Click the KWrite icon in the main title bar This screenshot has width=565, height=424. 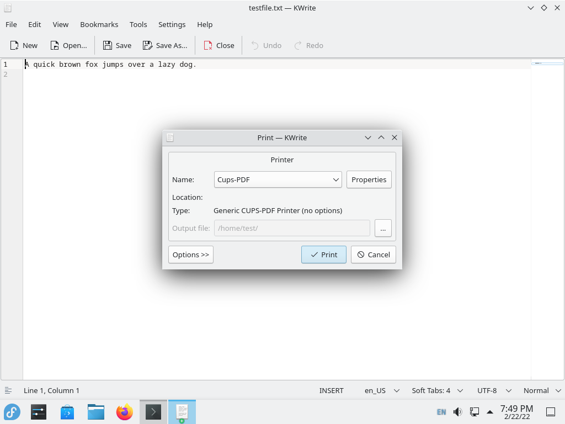pos(8,8)
